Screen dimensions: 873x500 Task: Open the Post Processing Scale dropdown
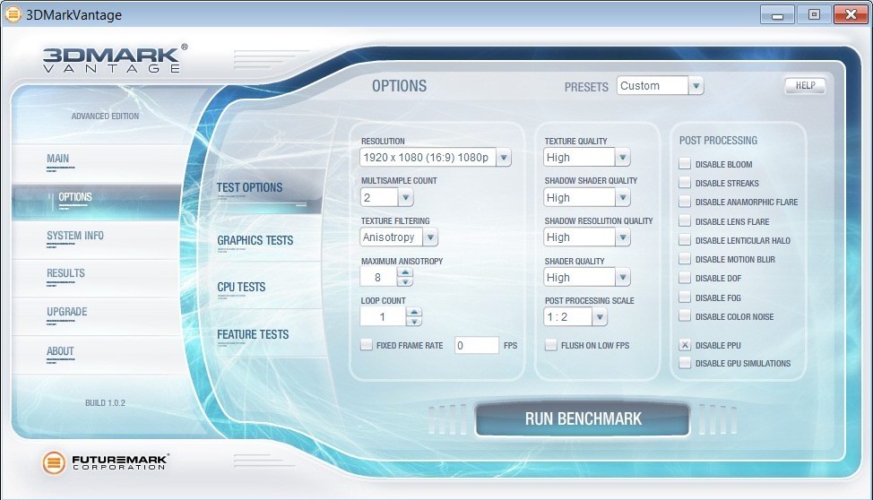(599, 317)
